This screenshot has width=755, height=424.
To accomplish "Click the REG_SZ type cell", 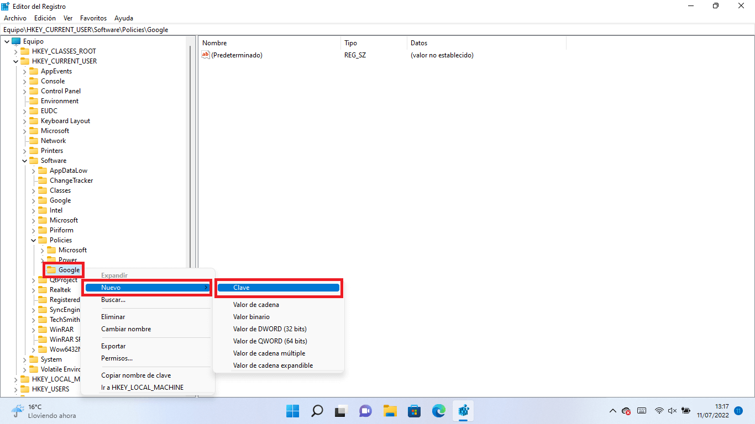I will [355, 55].
